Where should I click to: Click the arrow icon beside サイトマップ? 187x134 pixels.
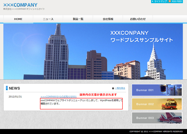[153, 1]
